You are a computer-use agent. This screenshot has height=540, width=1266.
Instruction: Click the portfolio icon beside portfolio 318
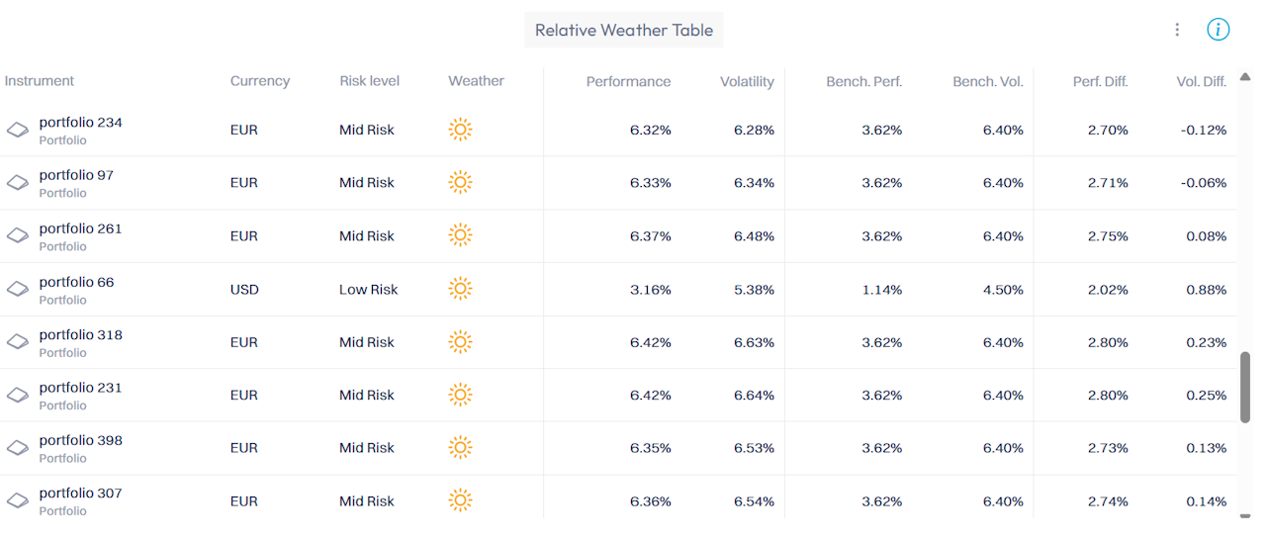(x=17, y=342)
